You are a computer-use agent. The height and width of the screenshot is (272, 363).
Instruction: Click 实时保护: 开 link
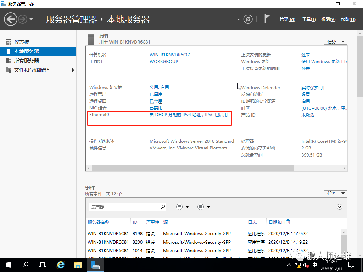point(313,88)
